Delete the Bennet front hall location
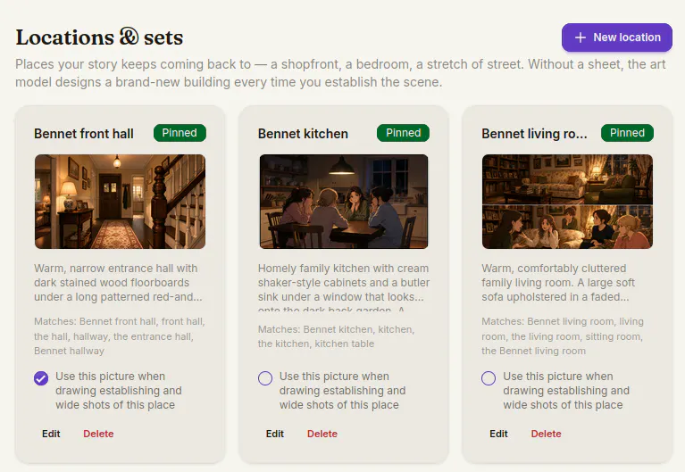This screenshot has height=472, width=685. 98,434
